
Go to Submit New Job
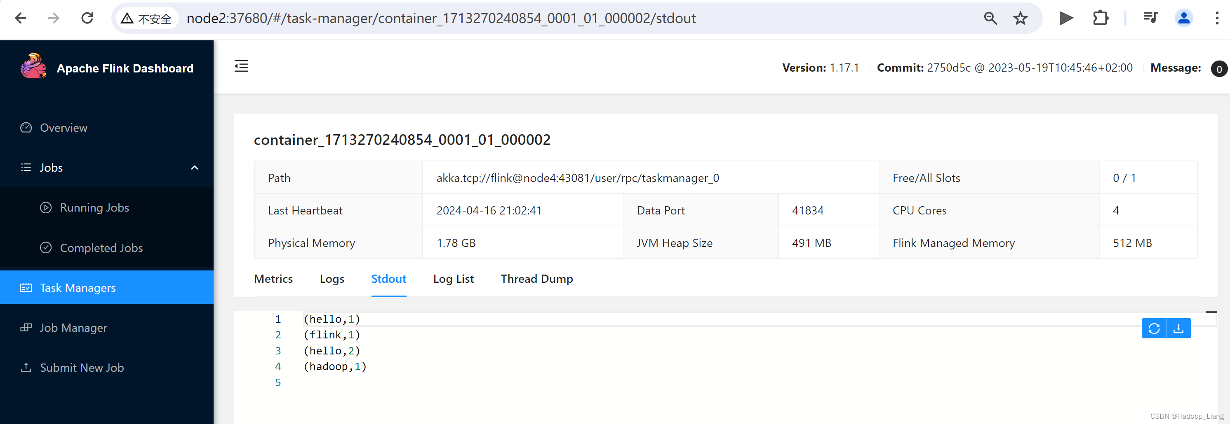(x=106, y=367)
